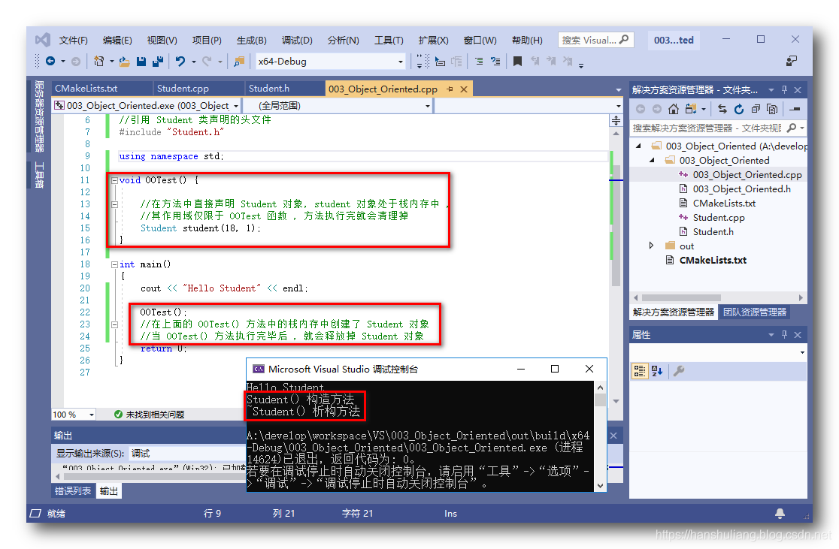The image size is (839, 549).
Task: Open the 003_Object_Oriented.exe project scope dropdown
Action: click(x=236, y=106)
